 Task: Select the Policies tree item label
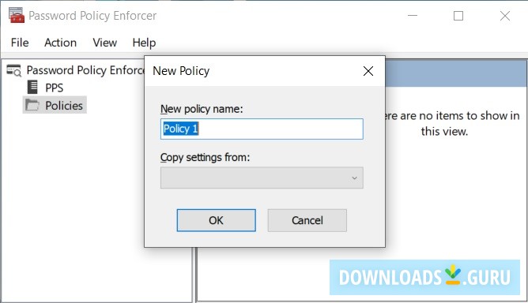pyautogui.click(x=64, y=106)
